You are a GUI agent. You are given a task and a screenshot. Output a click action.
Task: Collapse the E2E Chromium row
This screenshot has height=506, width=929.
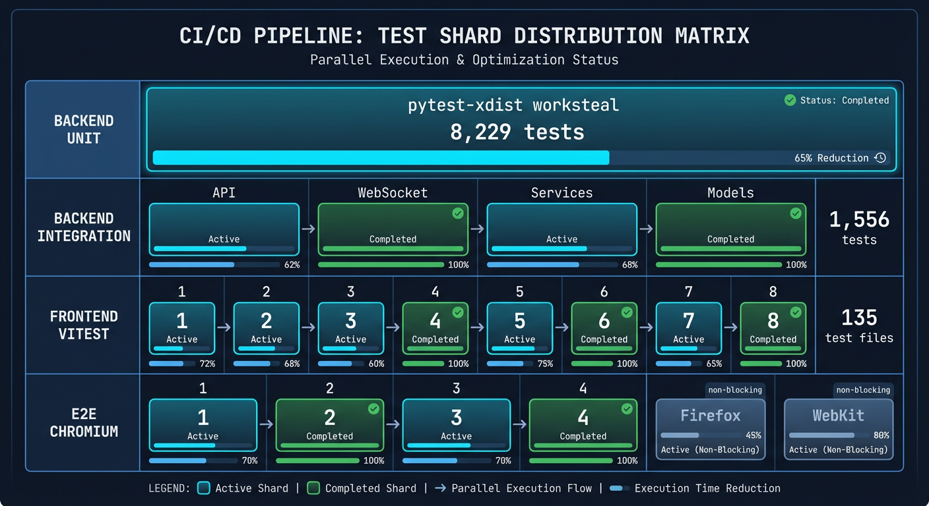click(x=84, y=423)
